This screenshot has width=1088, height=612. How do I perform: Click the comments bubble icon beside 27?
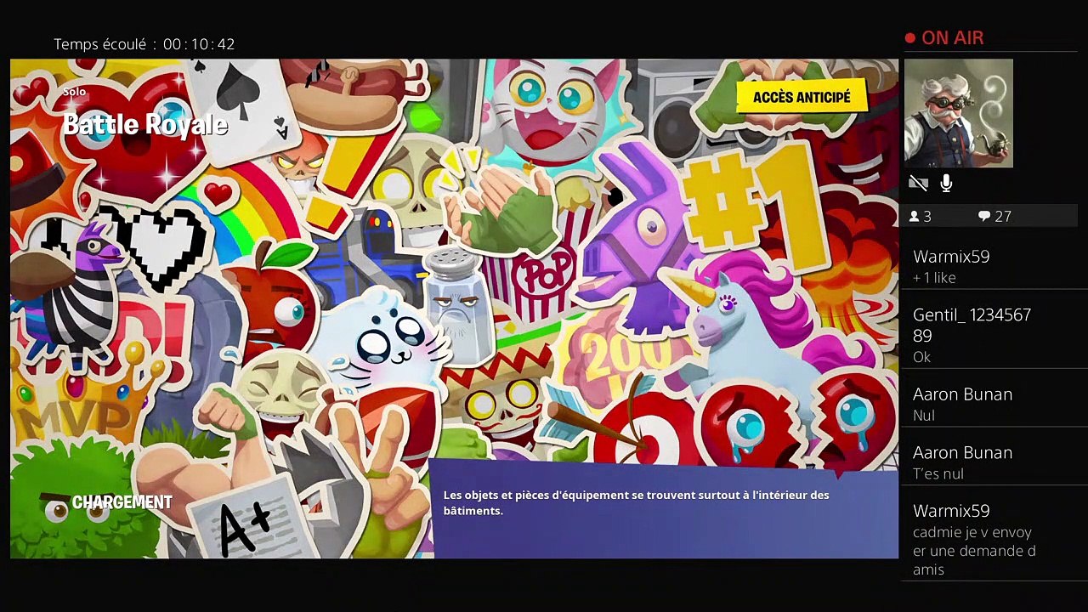point(984,217)
